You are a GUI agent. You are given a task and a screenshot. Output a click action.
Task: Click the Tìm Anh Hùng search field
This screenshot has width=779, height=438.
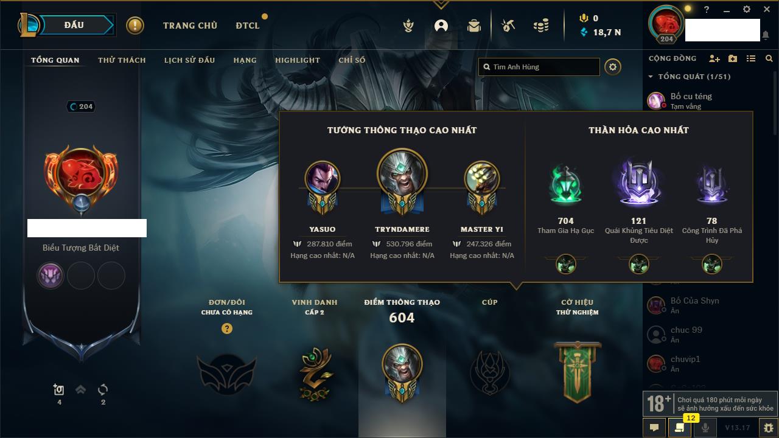[539, 67]
